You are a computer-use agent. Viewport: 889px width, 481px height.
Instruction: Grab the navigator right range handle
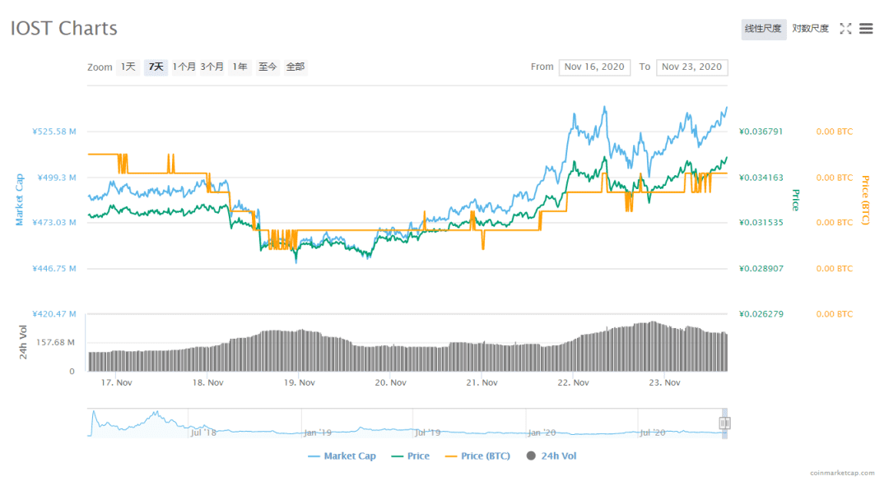(x=724, y=423)
